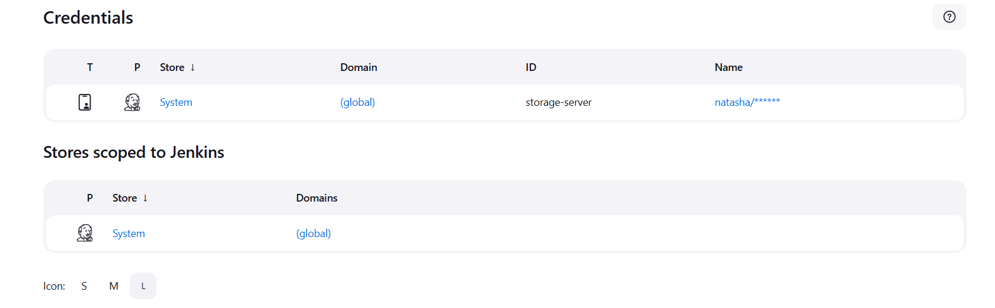Open the help icon beside Credentials heading
Image resolution: width=995 pixels, height=308 pixels.
(949, 17)
